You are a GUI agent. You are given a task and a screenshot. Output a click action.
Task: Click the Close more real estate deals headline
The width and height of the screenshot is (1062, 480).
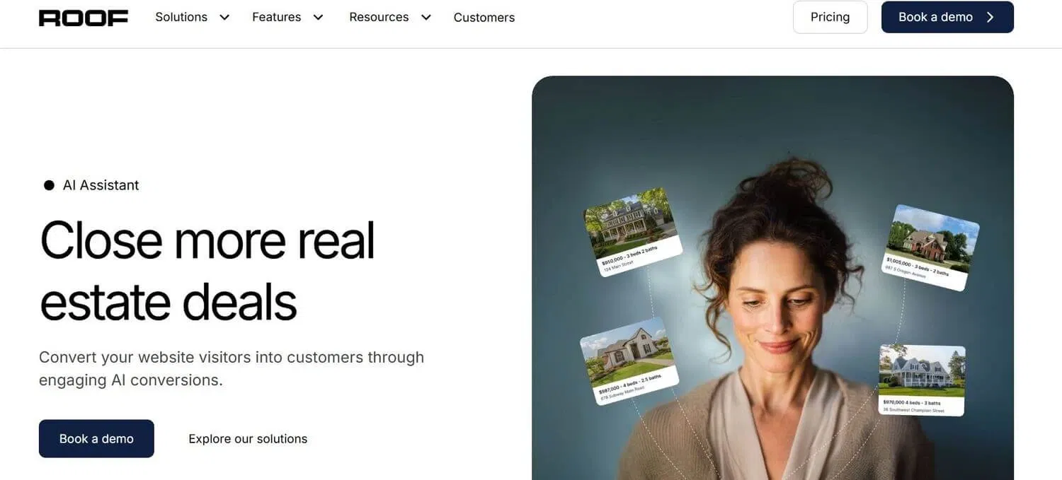(x=207, y=271)
